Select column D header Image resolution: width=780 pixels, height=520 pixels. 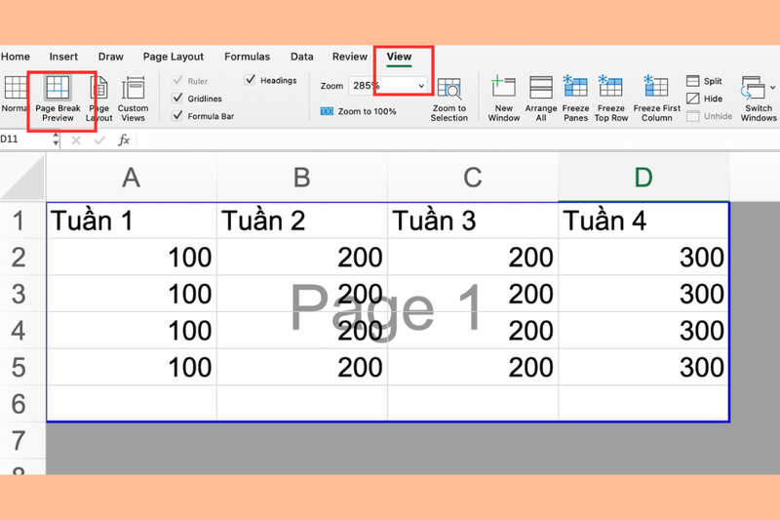tap(643, 178)
